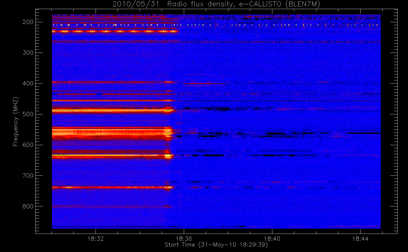Click the 18:36 time tick label
408x252 pixels.
coord(184,239)
